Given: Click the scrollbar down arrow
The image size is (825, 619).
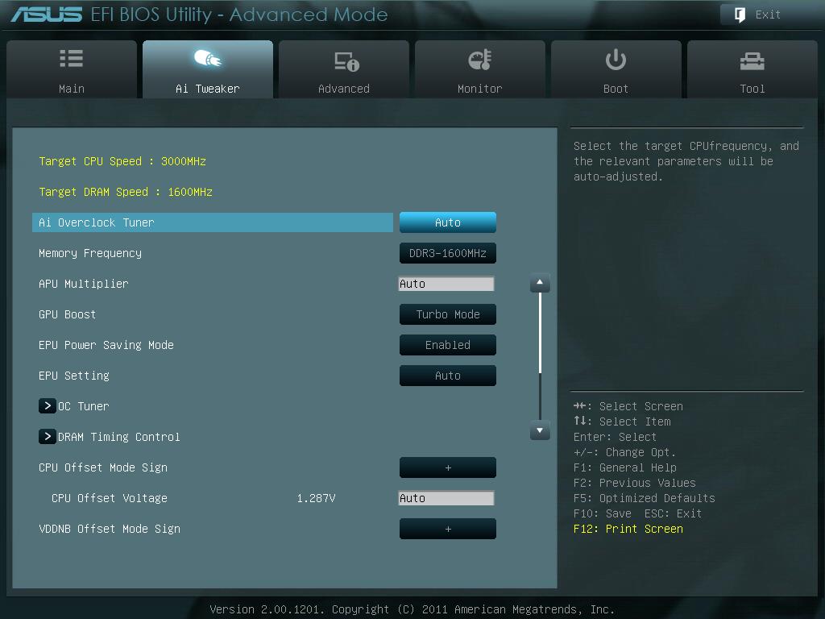Looking at the screenshot, I should [540, 430].
